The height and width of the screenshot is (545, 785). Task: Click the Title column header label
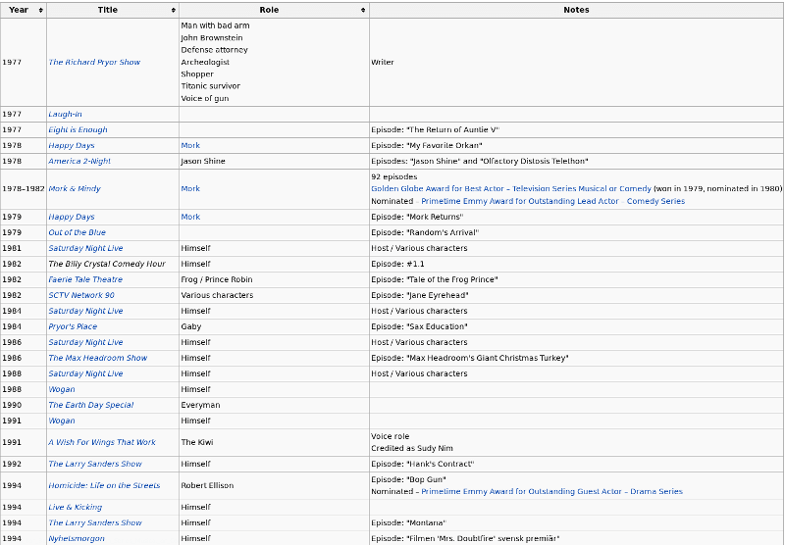(x=108, y=10)
